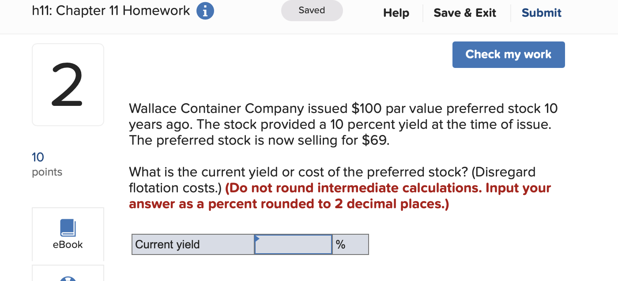
Task: Click the h11: Chapter 11 Homework title
Action: tap(111, 11)
